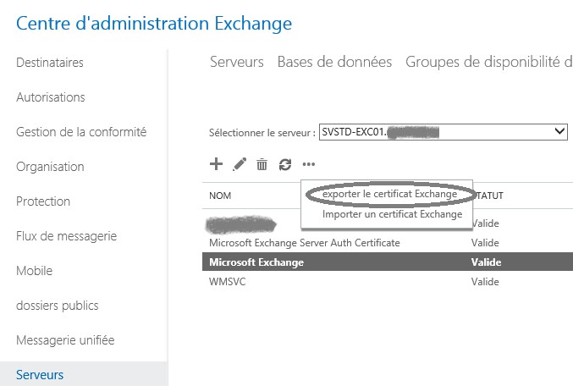This screenshot has height=386, width=573.
Task: Switch to the Bases de données tab
Action: [x=334, y=62]
